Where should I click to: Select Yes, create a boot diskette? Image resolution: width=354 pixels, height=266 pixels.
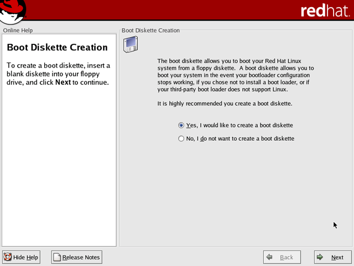point(181,125)
